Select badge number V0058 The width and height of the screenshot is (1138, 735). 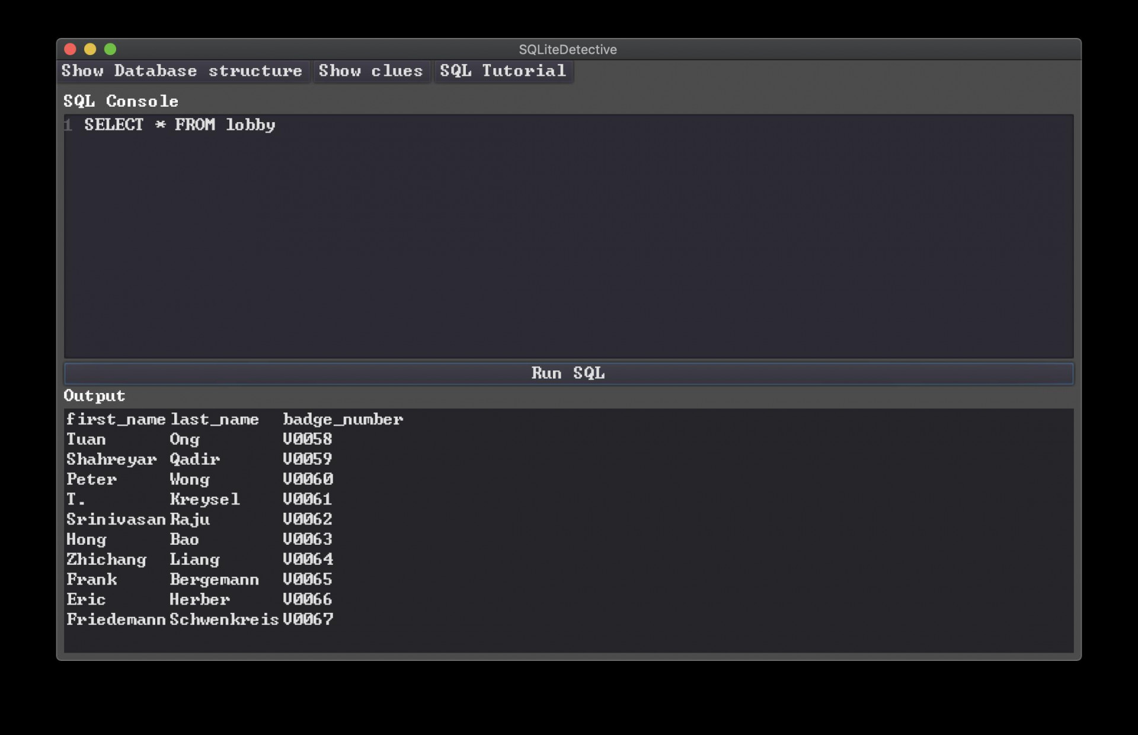(x=308, y=439)
